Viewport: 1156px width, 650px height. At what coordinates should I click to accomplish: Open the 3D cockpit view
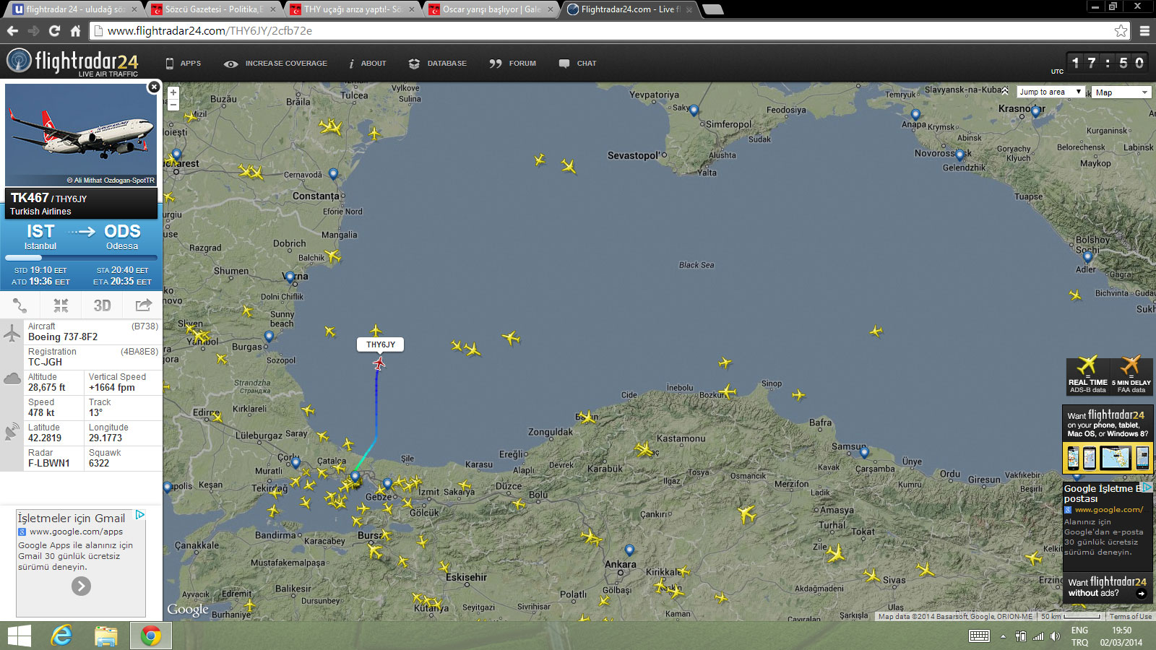pos(102,305)
